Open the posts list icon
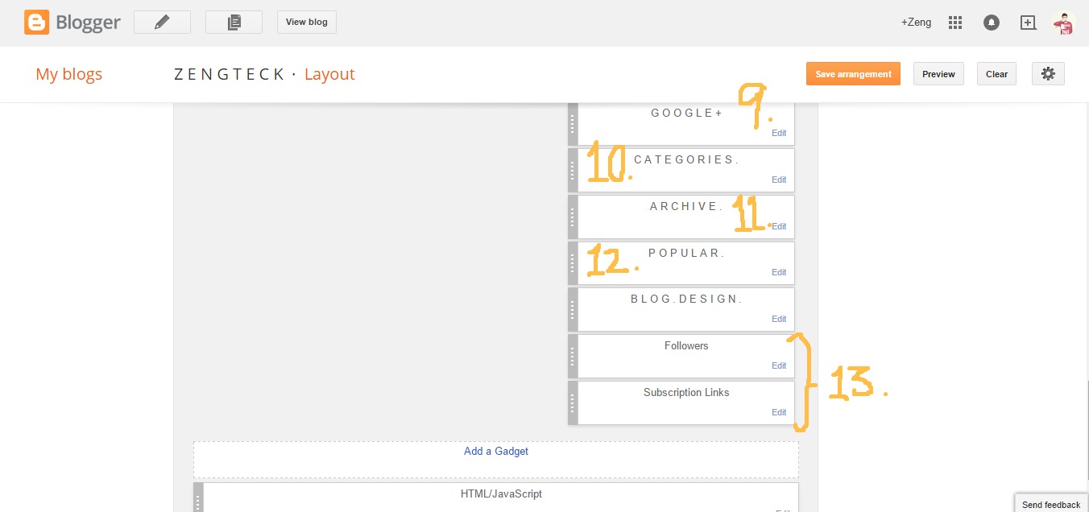Screen dimensions: 1089x512 pos(234,23)
